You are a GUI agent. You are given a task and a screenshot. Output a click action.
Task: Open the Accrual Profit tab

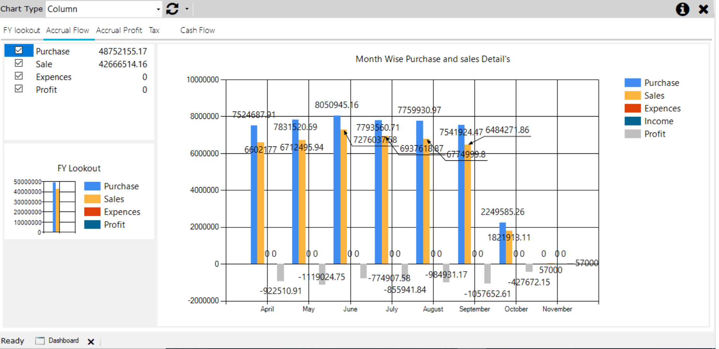[x=119, y=30]
